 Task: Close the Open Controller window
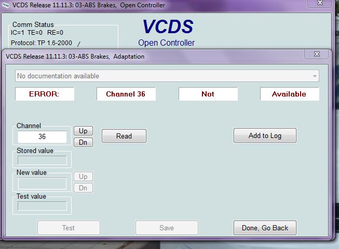point(320,3)
